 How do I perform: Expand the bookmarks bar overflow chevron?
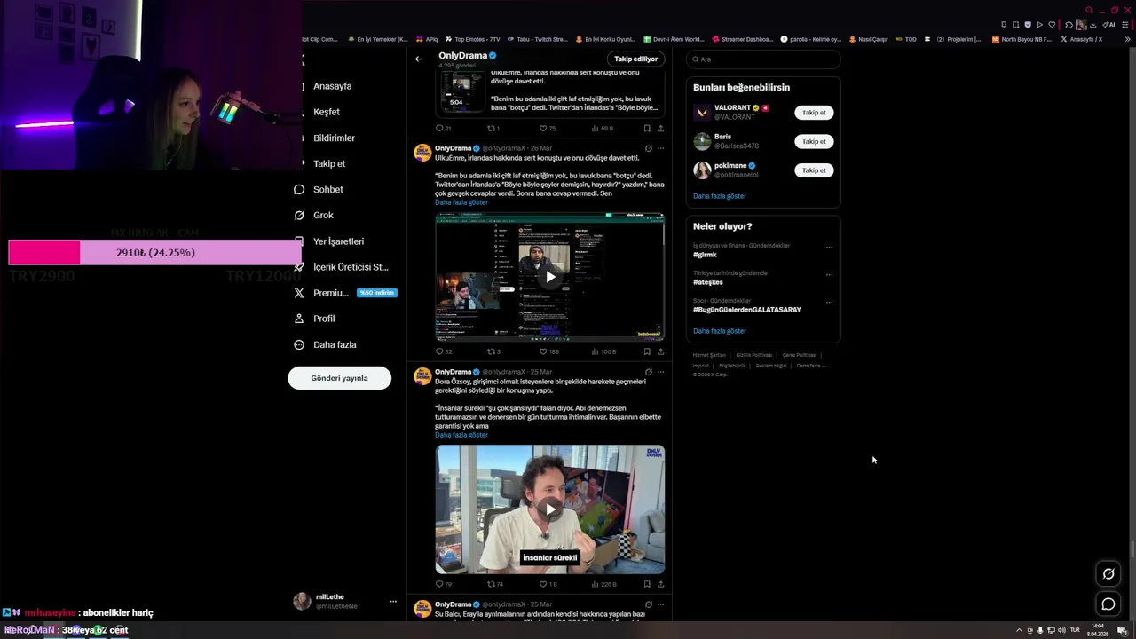pos(1128,39)
